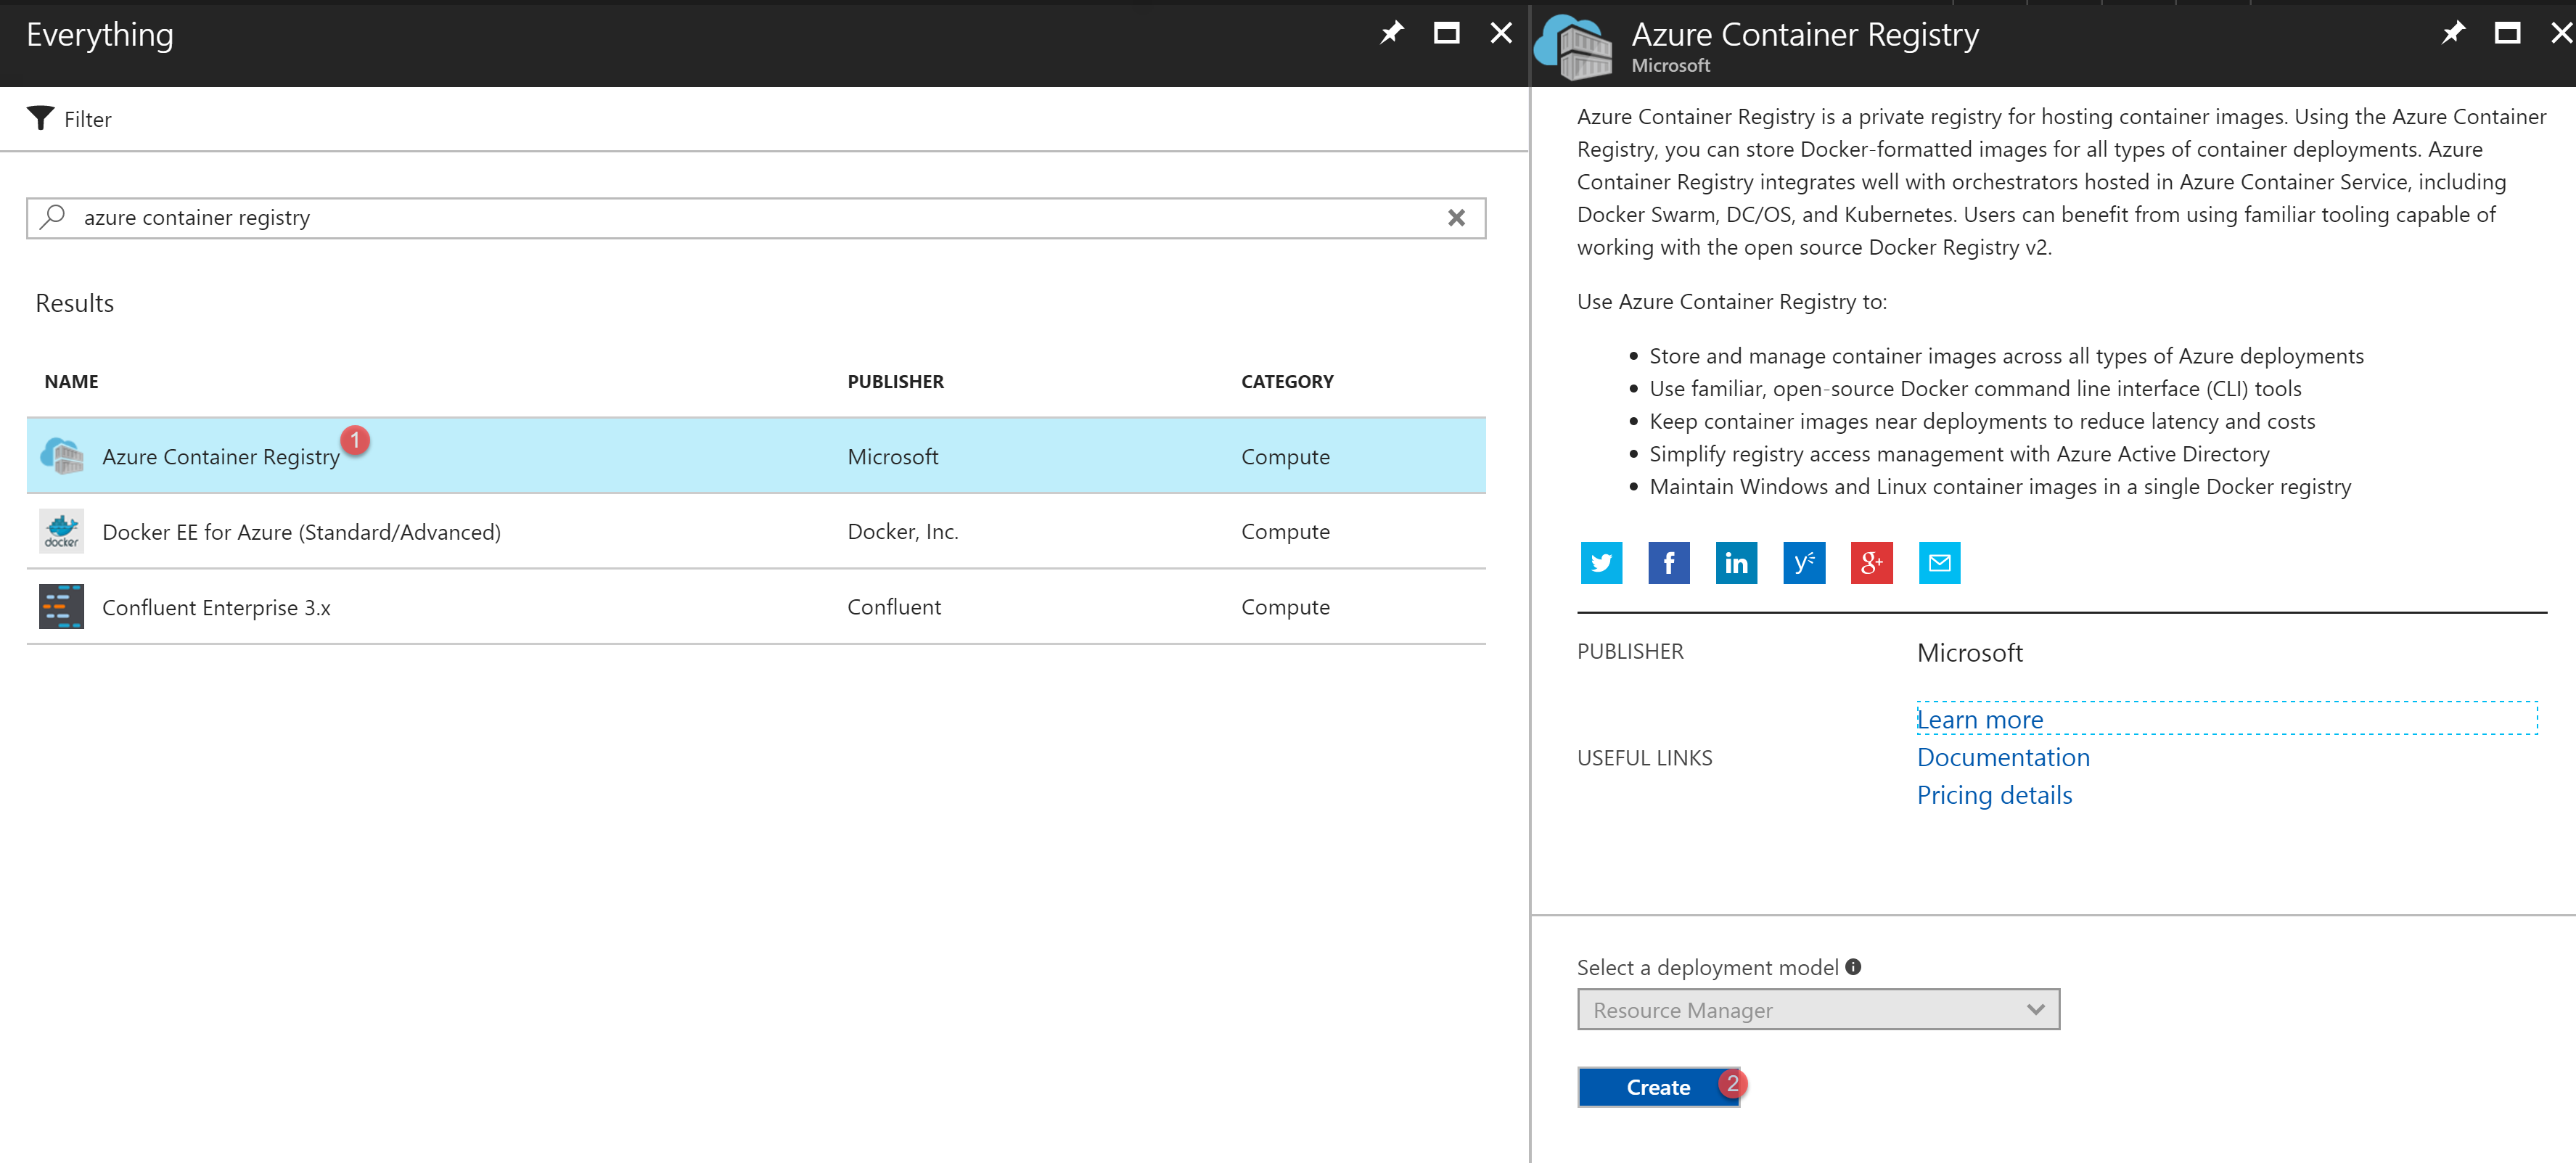Image resolution: width=2576 pixels, height=1163 pixels.
Task: Click Compute category in Confluent row
Action: (x=1285, y=607)
